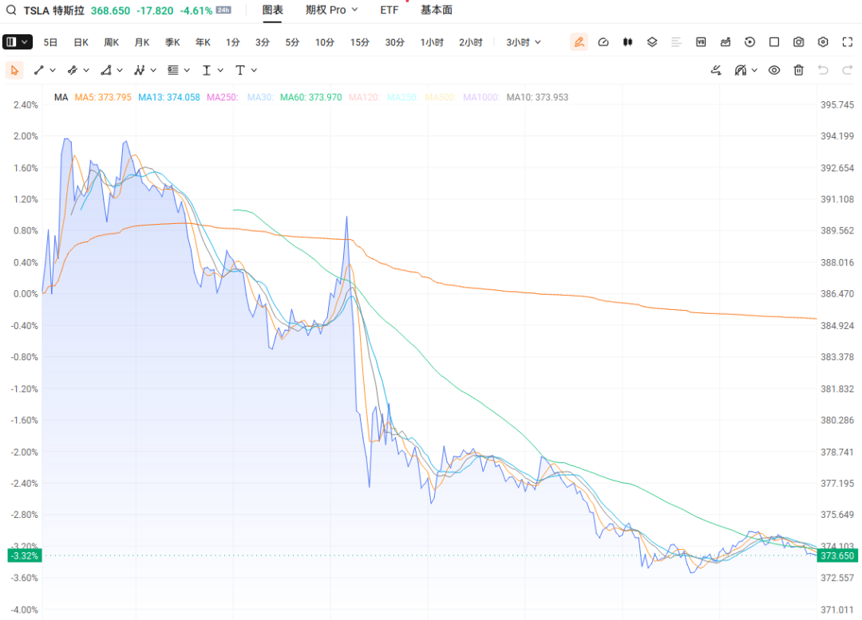Switch to 周K period
Image resolution: width=862 pixels, height=620 pixels.
tap(112, 42)
